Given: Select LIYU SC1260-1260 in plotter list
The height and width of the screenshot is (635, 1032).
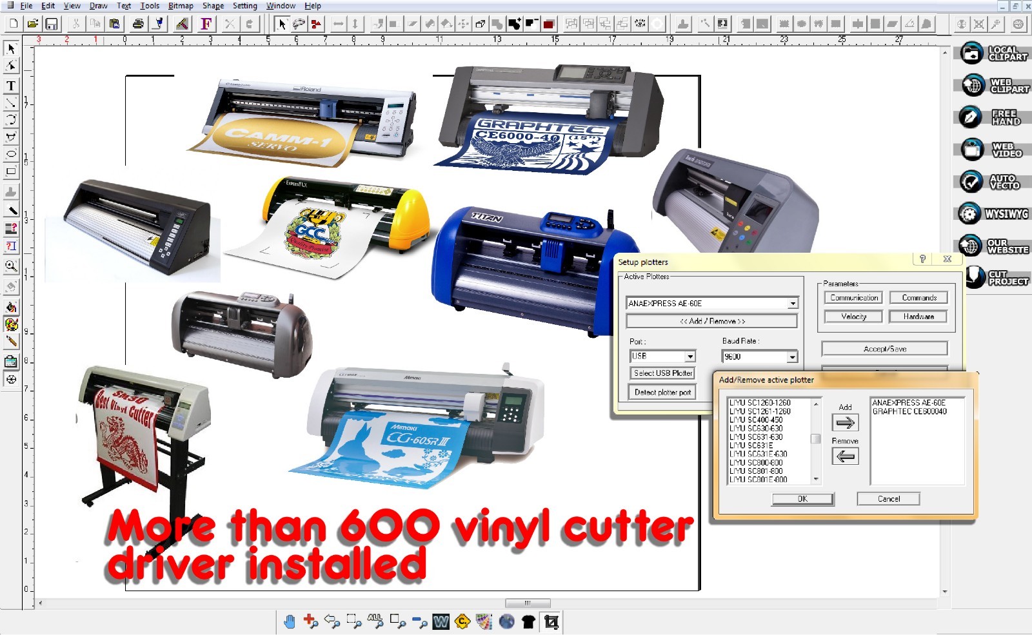Looking at the screenshot, I should pyautogui.click(x=760, y=402).
